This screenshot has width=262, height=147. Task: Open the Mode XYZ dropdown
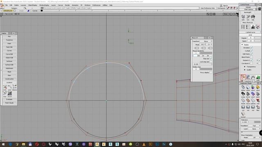203,45
